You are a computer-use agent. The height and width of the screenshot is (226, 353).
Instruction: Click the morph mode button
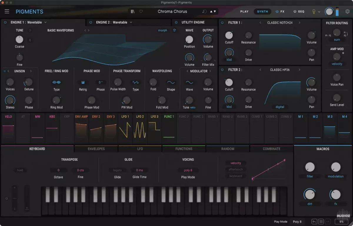162,30
